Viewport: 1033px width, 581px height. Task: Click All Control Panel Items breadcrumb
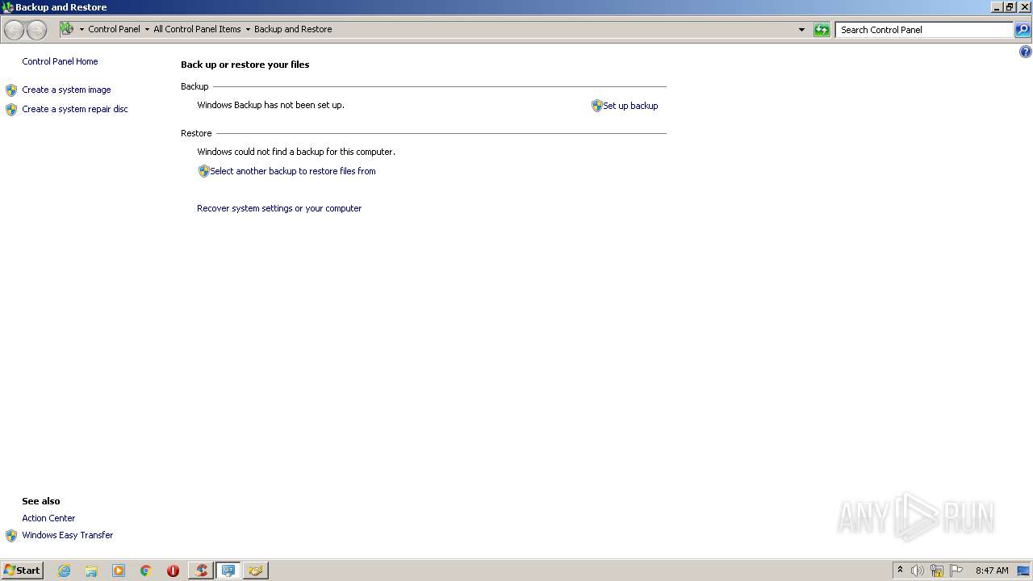click(197, 29)
